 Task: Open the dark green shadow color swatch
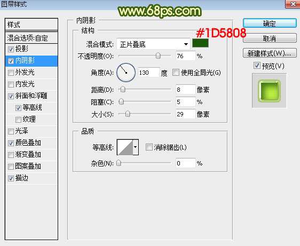pyautogui.click(x=200, y=43)
